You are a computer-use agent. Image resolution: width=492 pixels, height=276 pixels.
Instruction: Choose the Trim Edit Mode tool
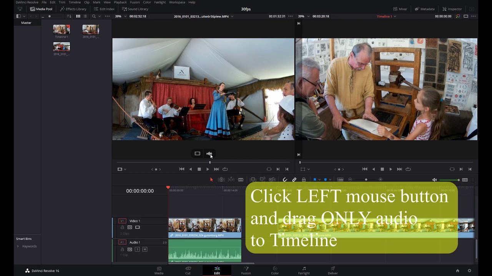tap(221, 179)
